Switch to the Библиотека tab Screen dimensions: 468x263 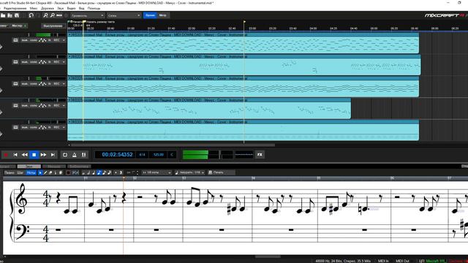pyautogui.click(x=79, y=167)
